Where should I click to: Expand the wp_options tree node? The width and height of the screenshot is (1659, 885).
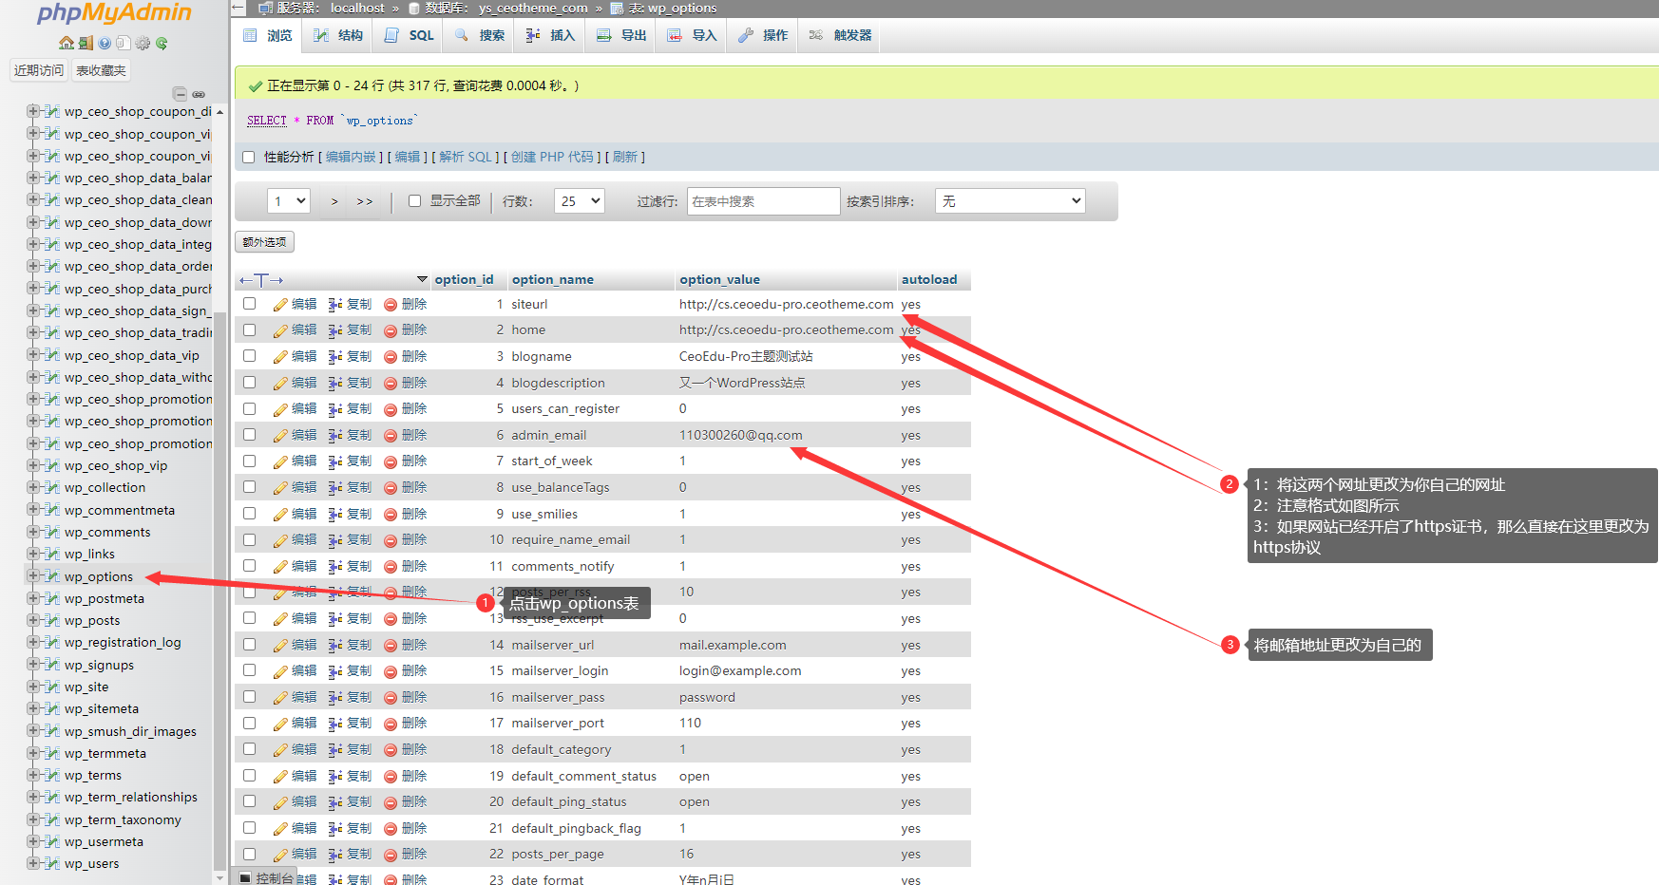(33, 576)
